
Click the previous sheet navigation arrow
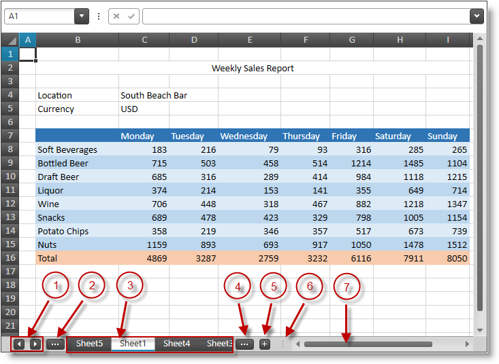[20, 344]
